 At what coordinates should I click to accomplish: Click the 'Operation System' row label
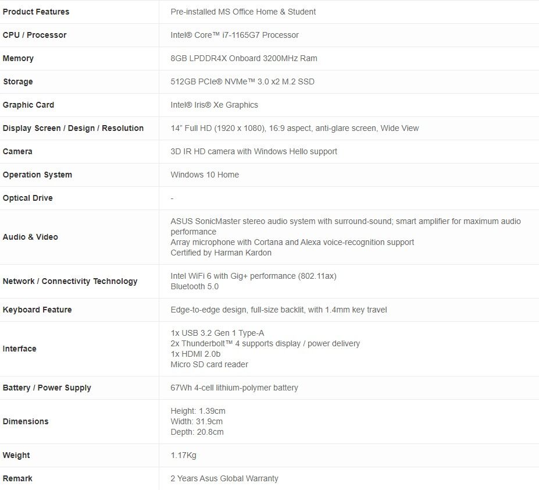pyautogui.click(x=37, y=175)
